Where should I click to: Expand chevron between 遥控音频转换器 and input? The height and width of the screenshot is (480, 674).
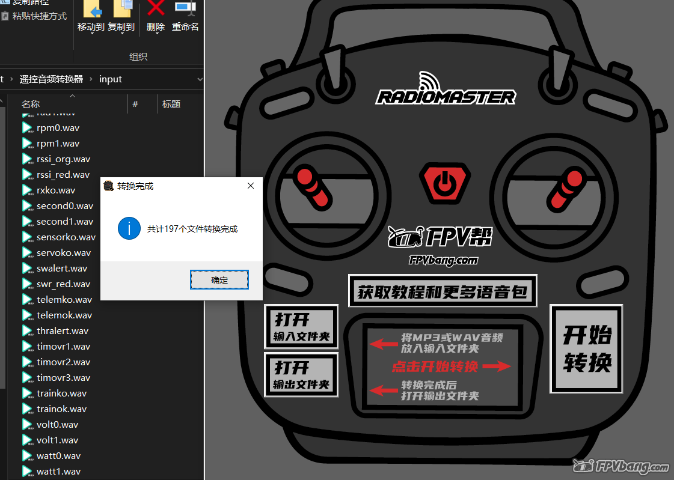click(91, 79)
